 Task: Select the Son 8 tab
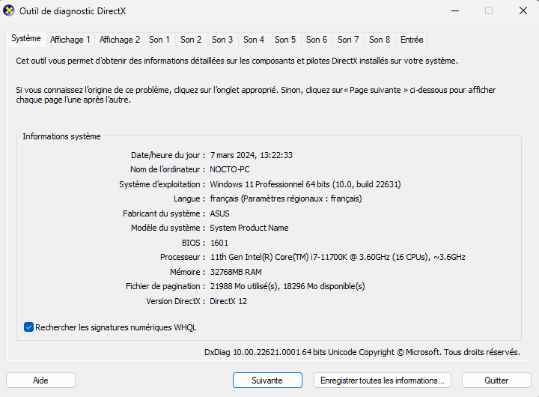pyautogui.click(x=380, y=40)
